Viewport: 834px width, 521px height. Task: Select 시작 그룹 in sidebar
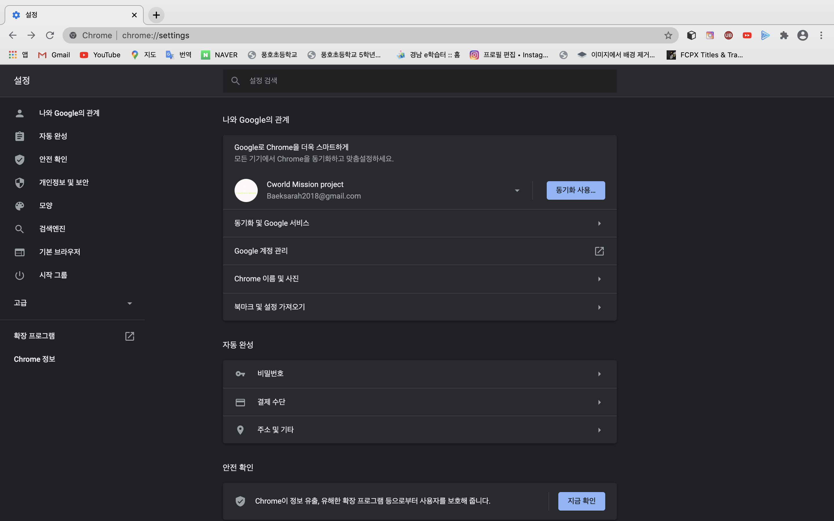(x=53, y=275)
